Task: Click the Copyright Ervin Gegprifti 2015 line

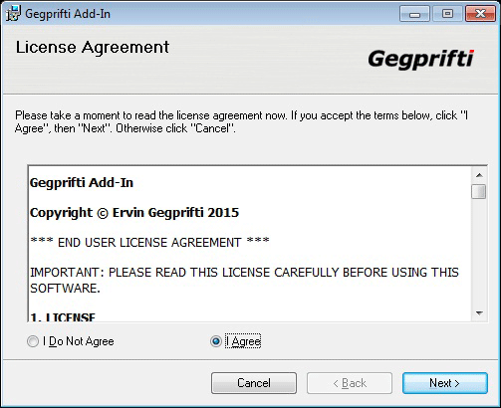Action: tap(134, 213)
